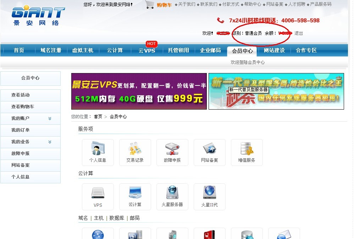Expand the 我的账户 sidebar section
The height and width of the screenshot is (239, 354).
pyautogui.click(x=31, y=118)
